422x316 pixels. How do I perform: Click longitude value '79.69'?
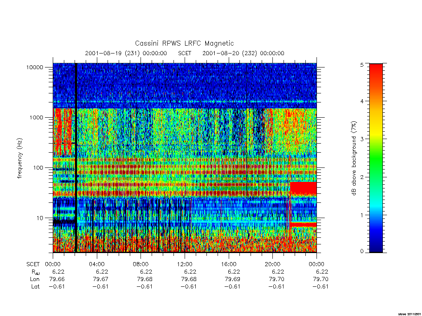tap(232, 279)
